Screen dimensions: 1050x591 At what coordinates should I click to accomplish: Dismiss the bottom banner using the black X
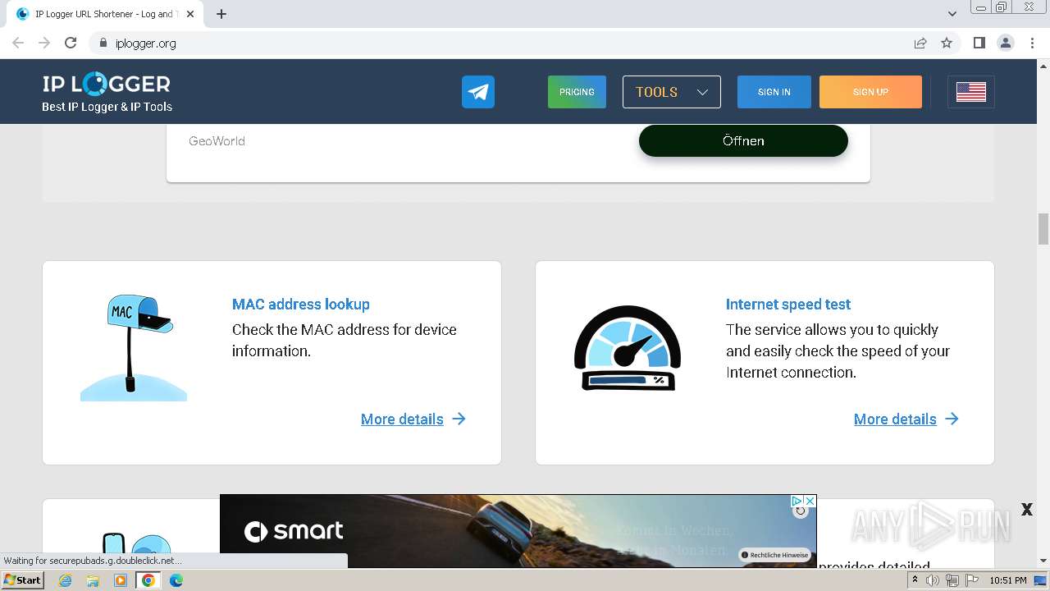tap(1026, 510)
